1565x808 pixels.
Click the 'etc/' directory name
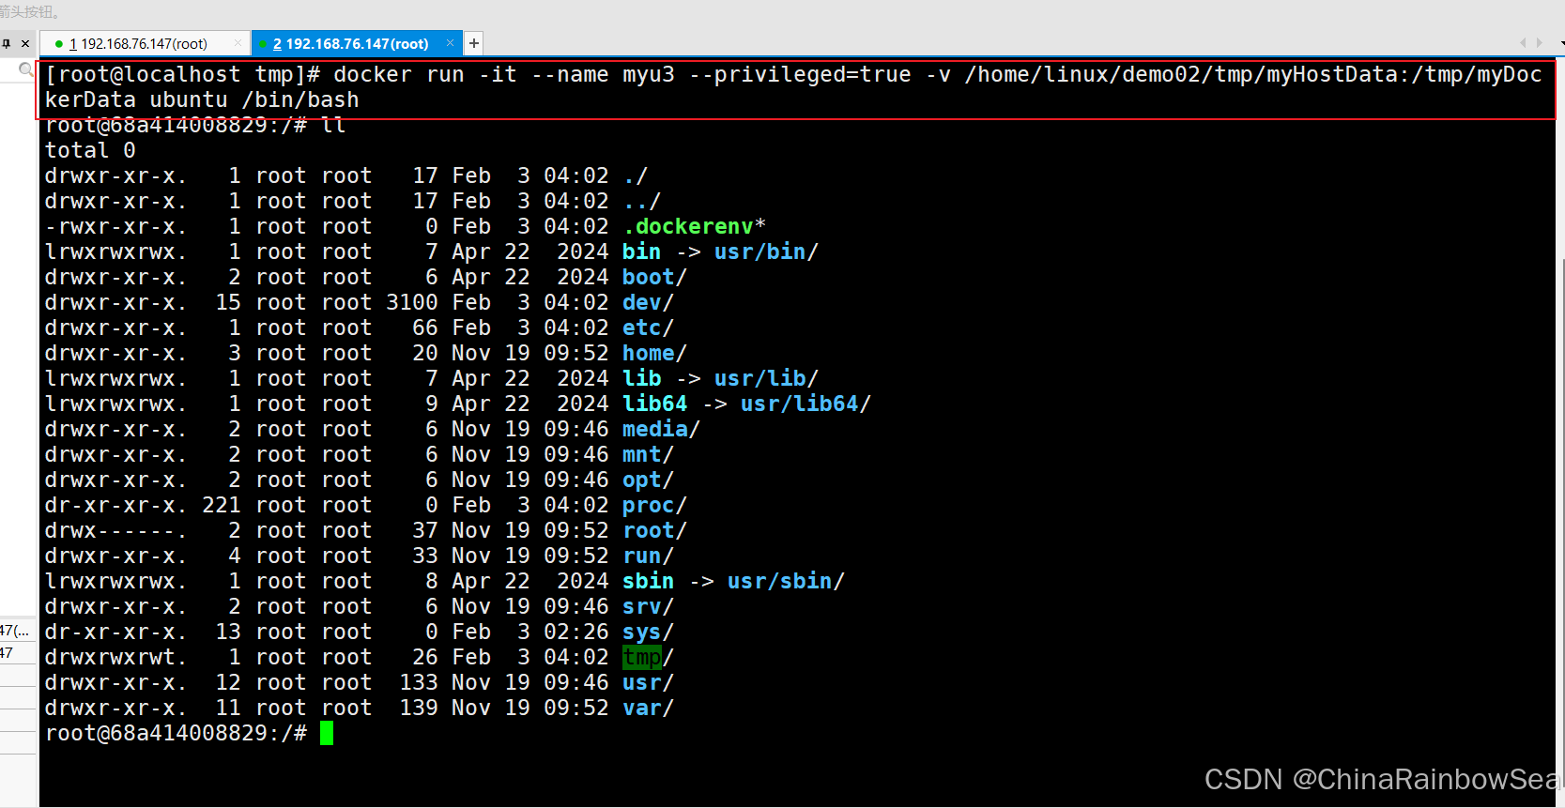[x=648, y=328]
